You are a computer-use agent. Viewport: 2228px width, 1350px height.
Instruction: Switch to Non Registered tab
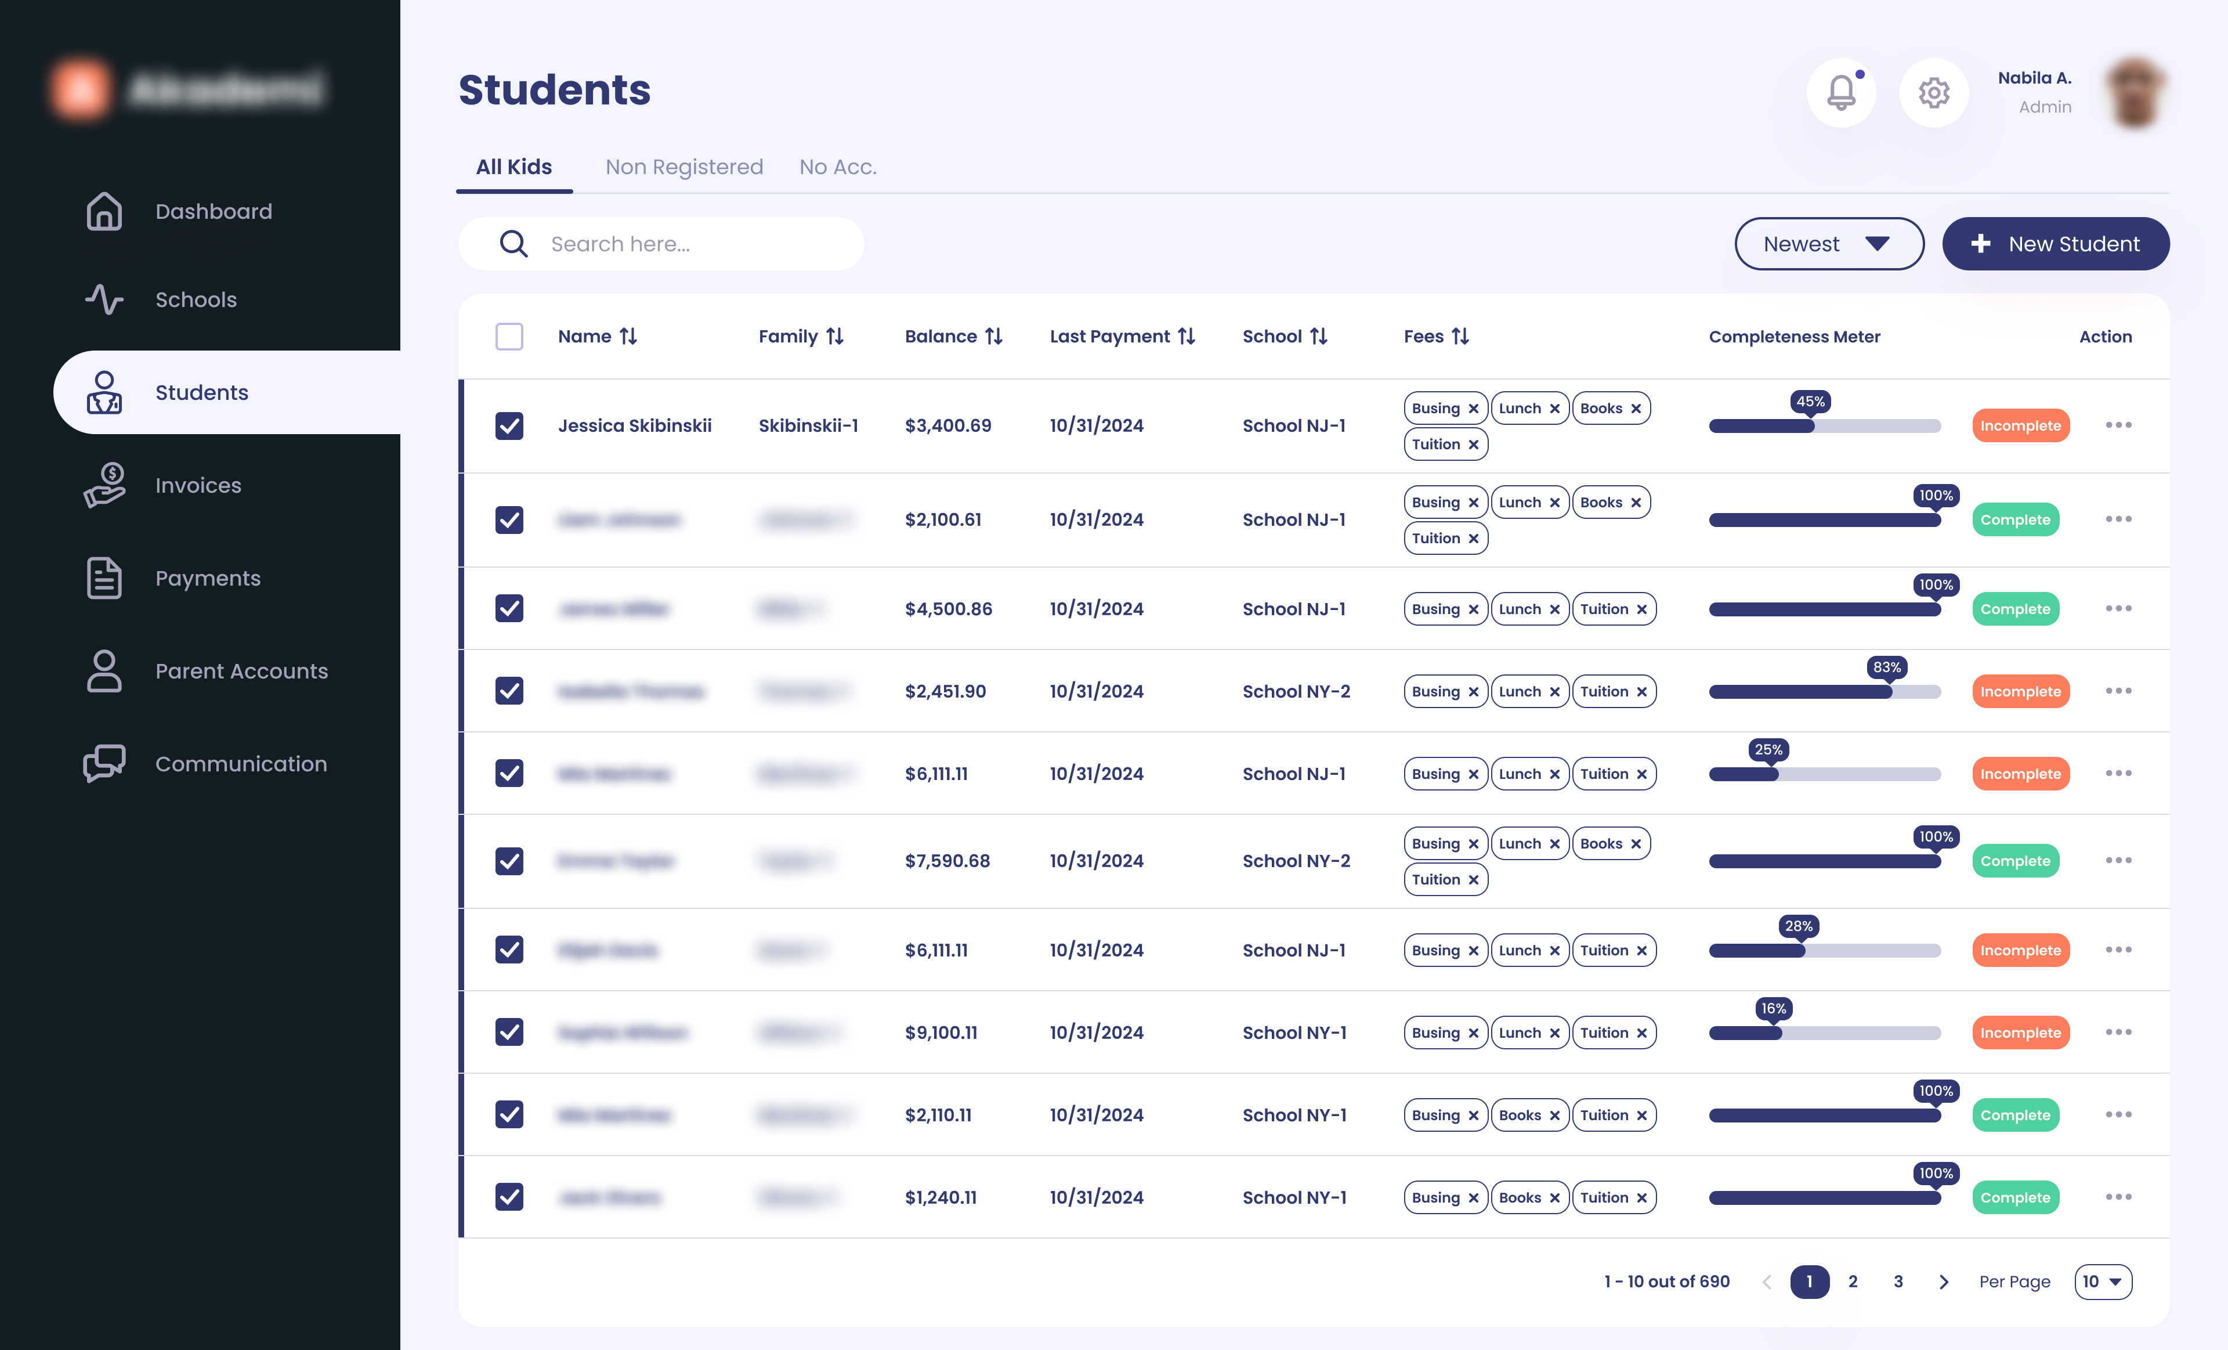coord(685,167)
